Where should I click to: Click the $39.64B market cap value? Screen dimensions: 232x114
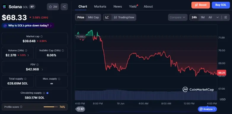(x=29, y=41)
